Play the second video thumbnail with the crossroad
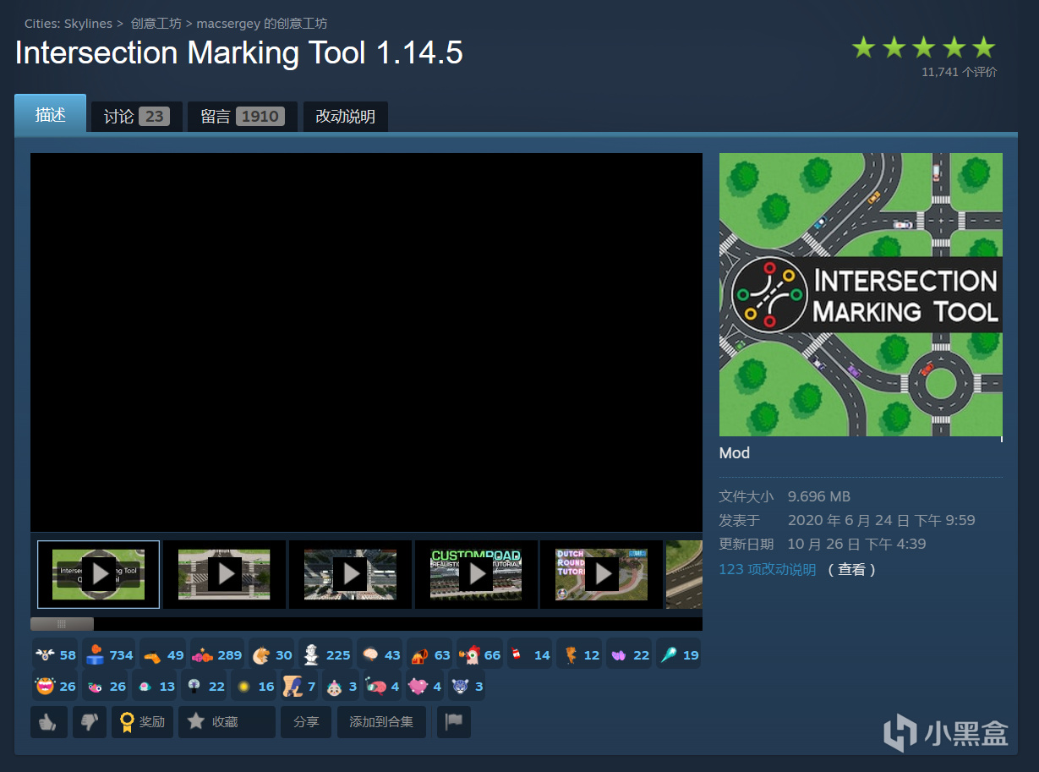This screenshot has width=1039, height=772. tap(225, 574)
